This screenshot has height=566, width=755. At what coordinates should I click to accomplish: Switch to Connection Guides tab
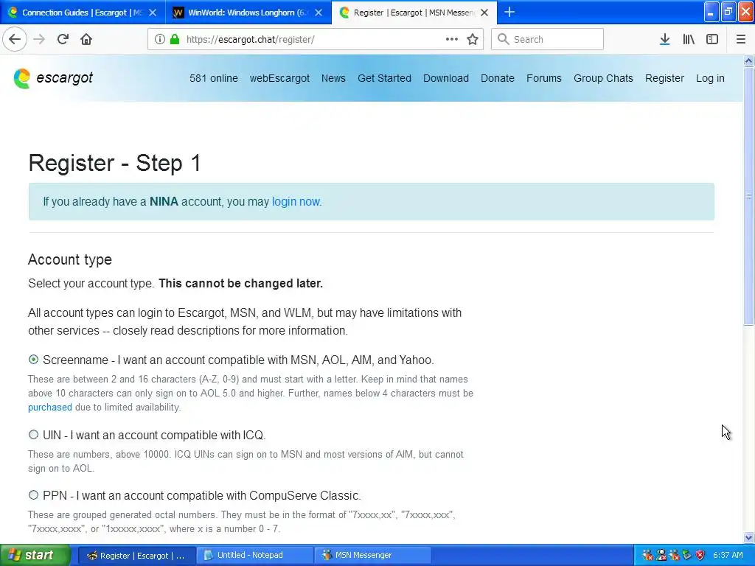pyautogui.click(x=83, y=13)
